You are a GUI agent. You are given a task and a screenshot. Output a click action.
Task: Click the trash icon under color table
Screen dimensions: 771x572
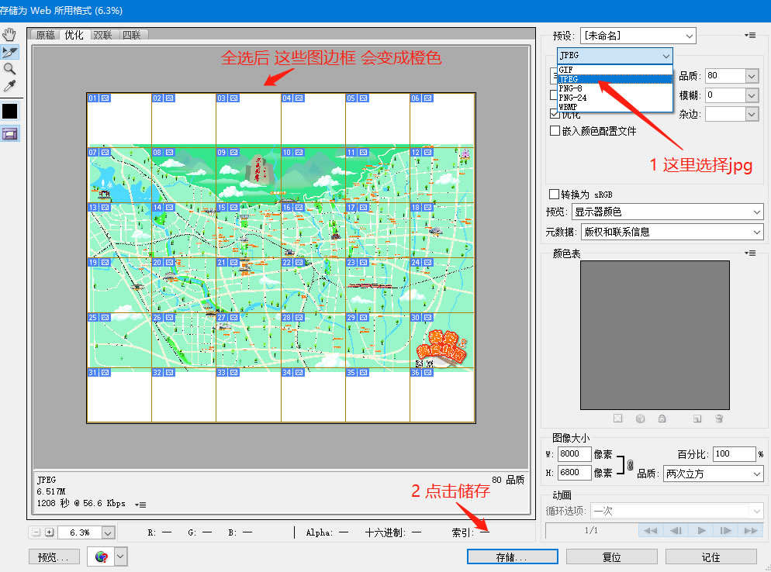pyautogui.click(x=719, y=419)
